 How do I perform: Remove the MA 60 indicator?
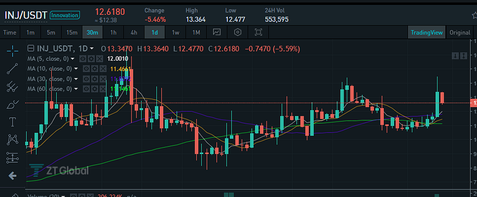tap(103, 89)
